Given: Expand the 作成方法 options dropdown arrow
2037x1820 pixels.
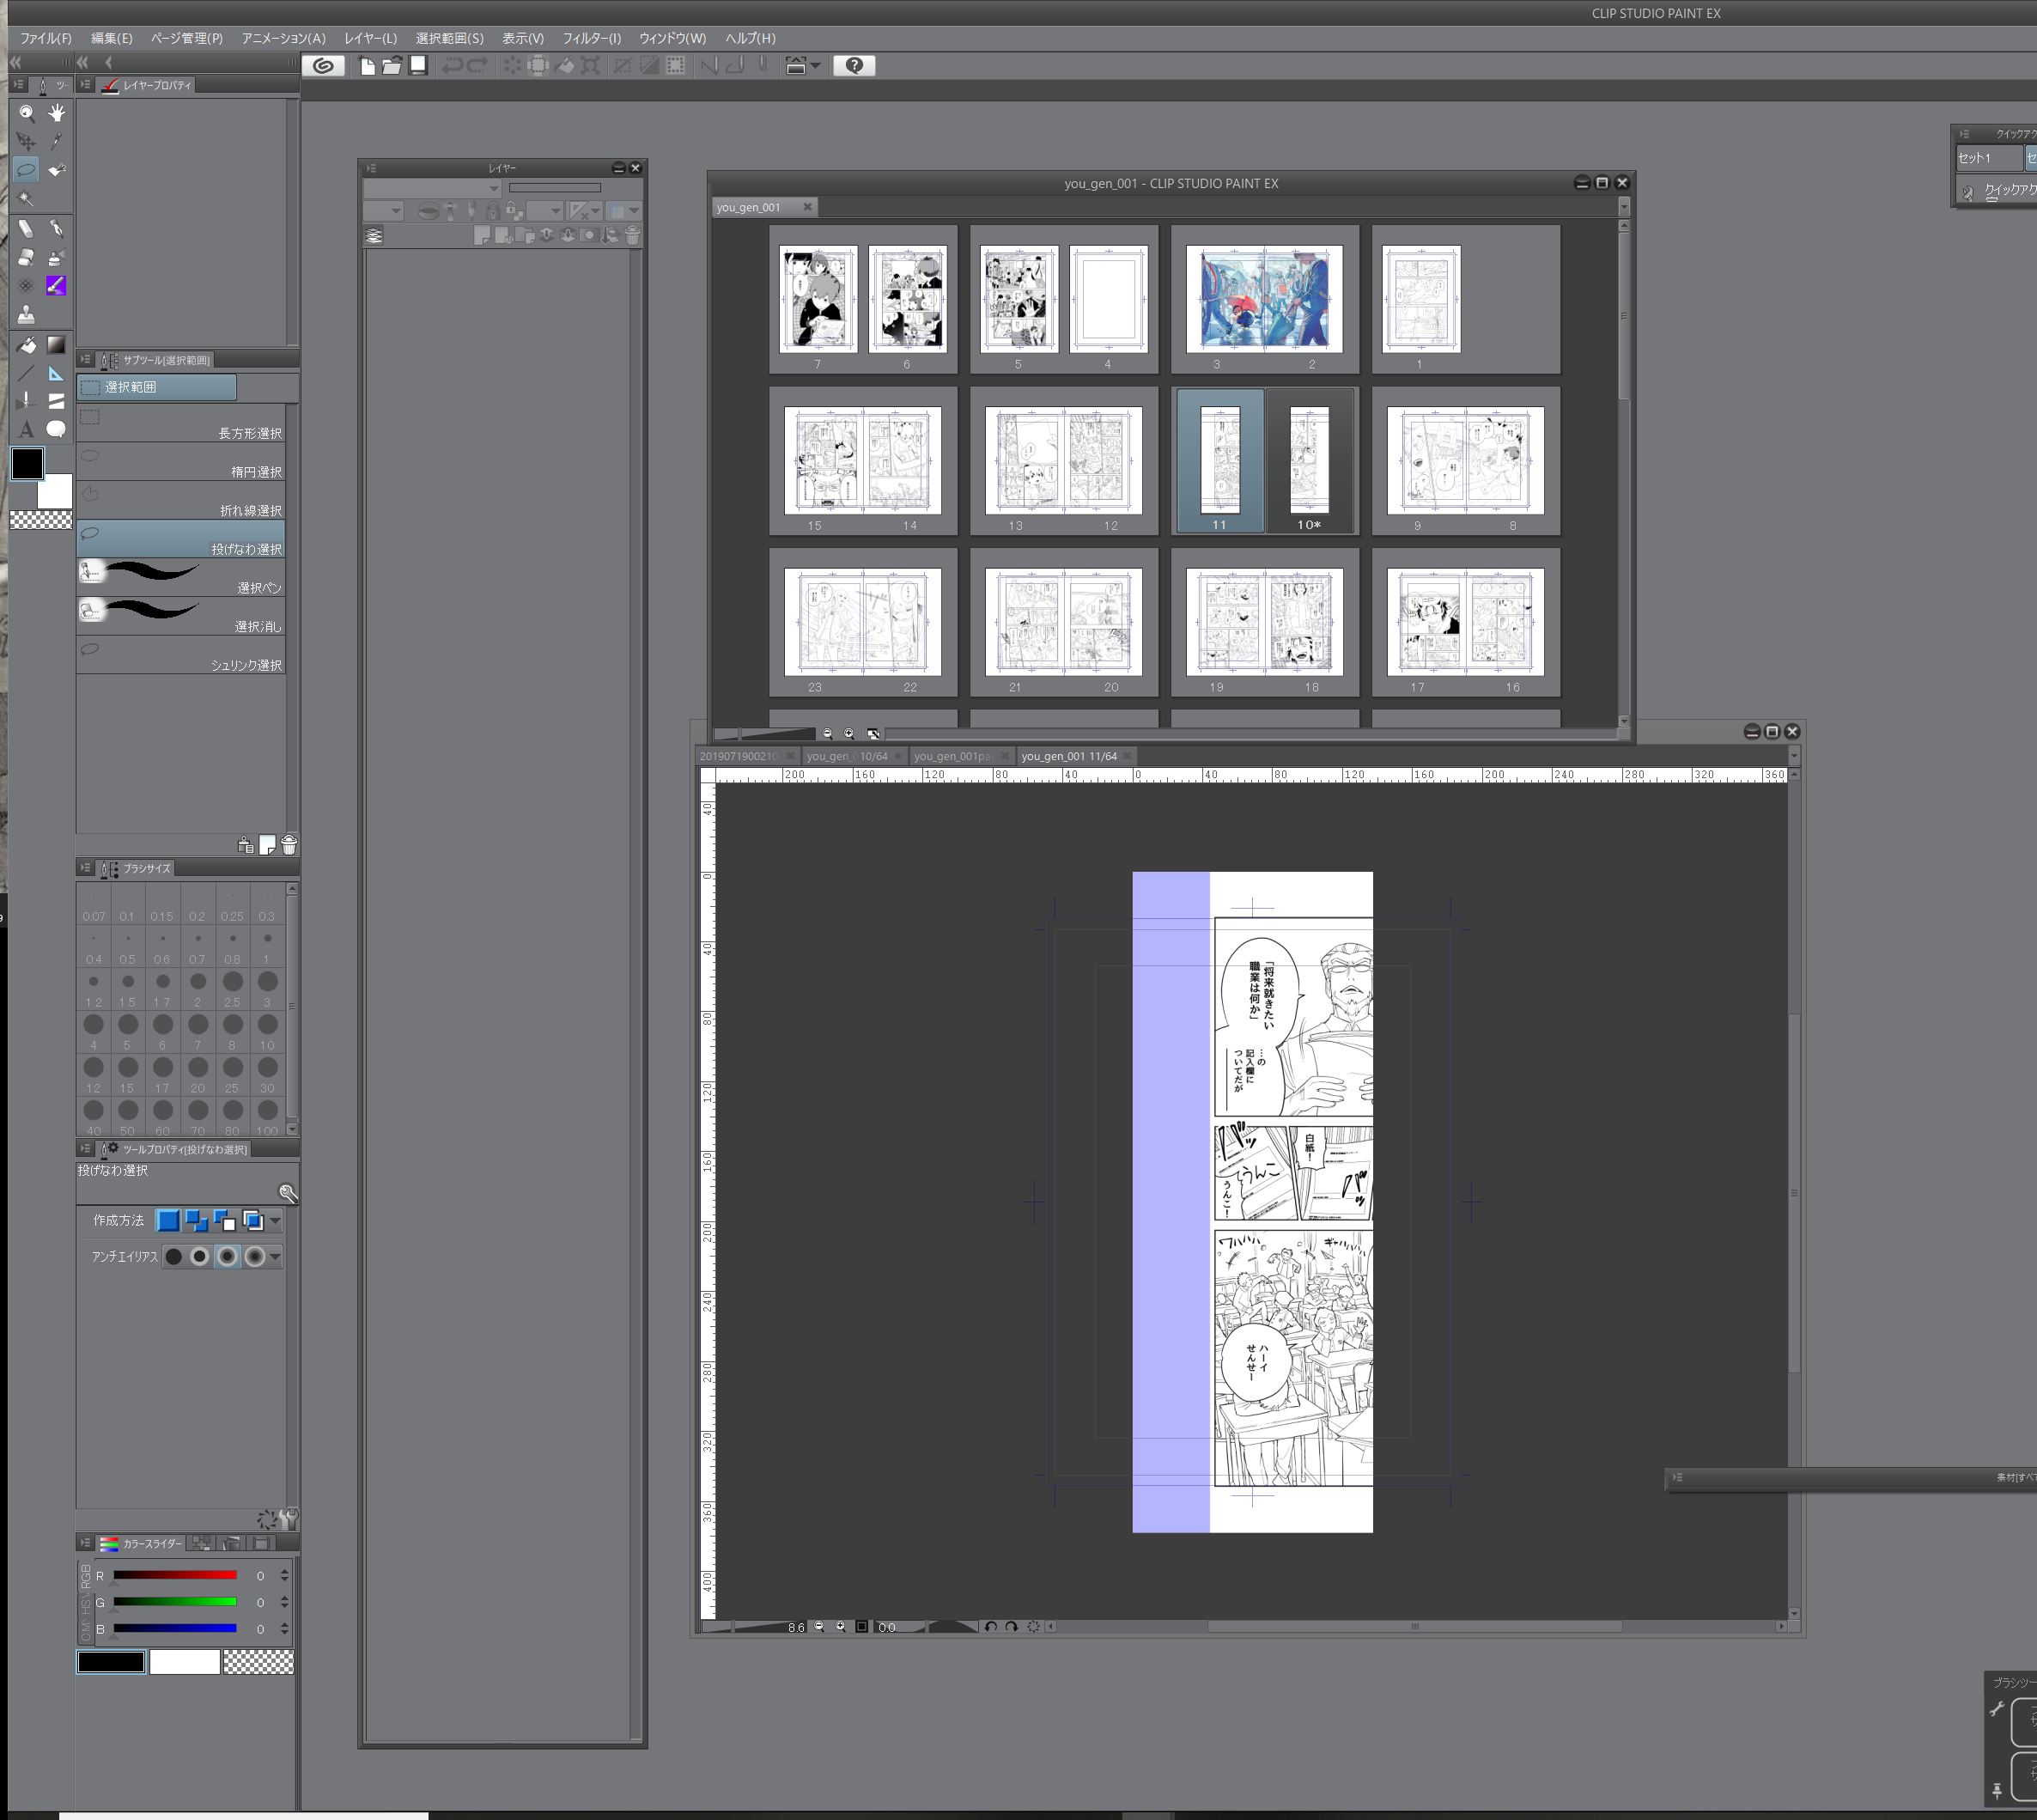Looking at the screenshot, I should coord(275,1221).
